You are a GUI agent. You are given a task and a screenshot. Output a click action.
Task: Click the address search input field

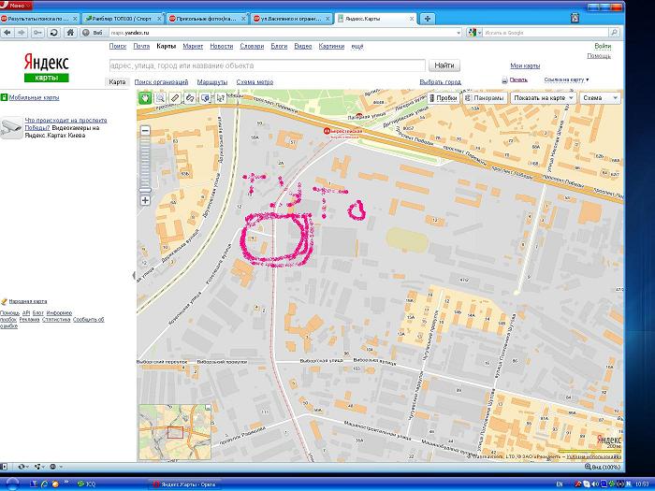[x=267, y=65]
